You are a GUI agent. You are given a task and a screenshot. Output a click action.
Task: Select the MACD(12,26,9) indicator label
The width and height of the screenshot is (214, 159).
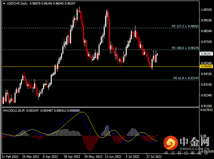coord(14,111)
